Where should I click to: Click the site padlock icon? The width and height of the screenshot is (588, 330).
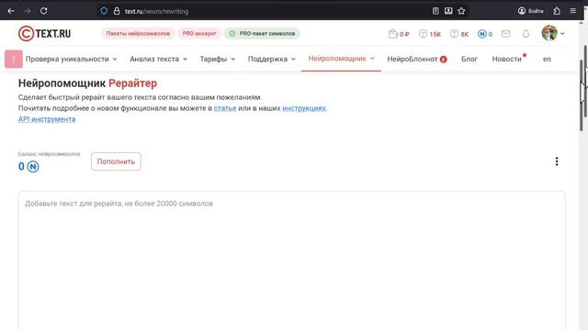click(x=117, y=11)
